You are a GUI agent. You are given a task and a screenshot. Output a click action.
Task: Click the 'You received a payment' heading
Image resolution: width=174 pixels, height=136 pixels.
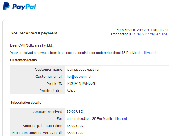34,33
